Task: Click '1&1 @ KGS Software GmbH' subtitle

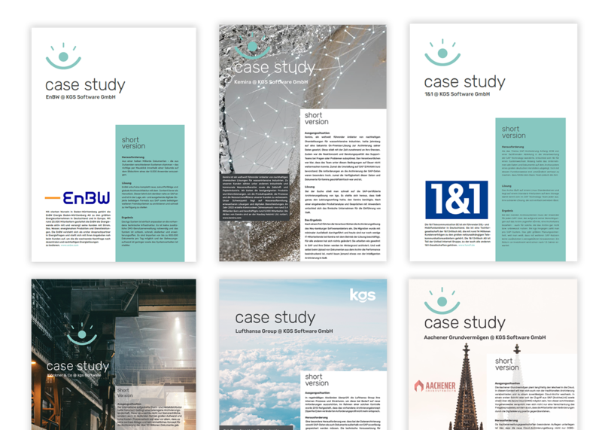Action: (458, 94)
